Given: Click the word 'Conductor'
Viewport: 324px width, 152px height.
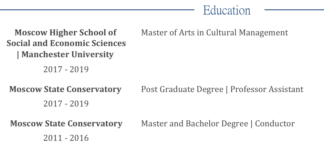Looking at the screenshot, I should click(275, 123).
